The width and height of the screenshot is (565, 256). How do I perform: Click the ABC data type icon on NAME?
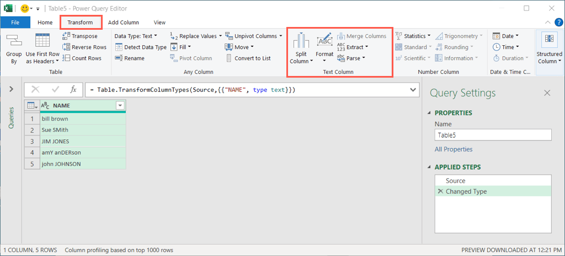(45, 106)
